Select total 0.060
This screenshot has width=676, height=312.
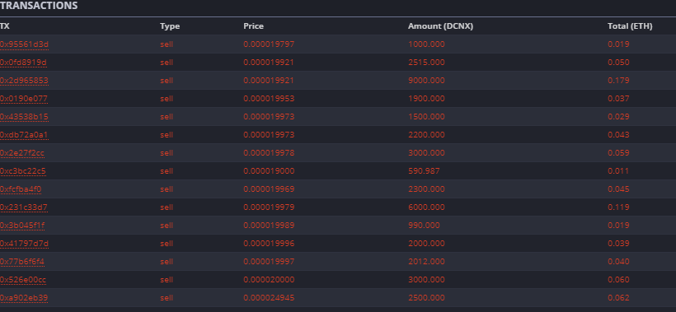pyautogui.click(x=618, y=279)
